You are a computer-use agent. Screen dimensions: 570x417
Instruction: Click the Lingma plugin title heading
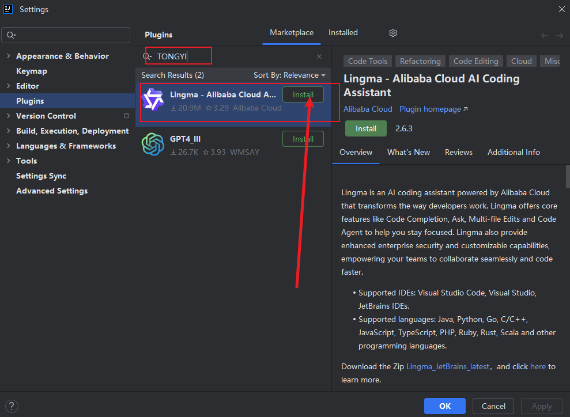432,85
